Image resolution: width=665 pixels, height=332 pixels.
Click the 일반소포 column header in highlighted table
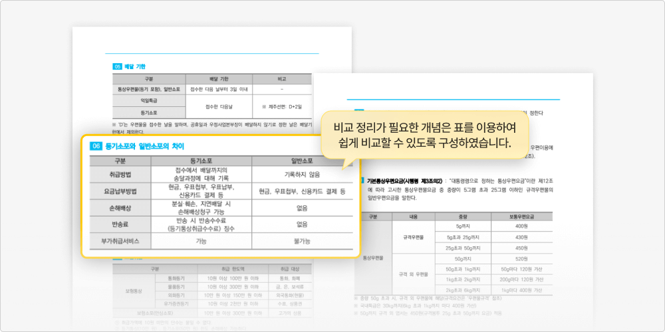(x=301, y=161)
